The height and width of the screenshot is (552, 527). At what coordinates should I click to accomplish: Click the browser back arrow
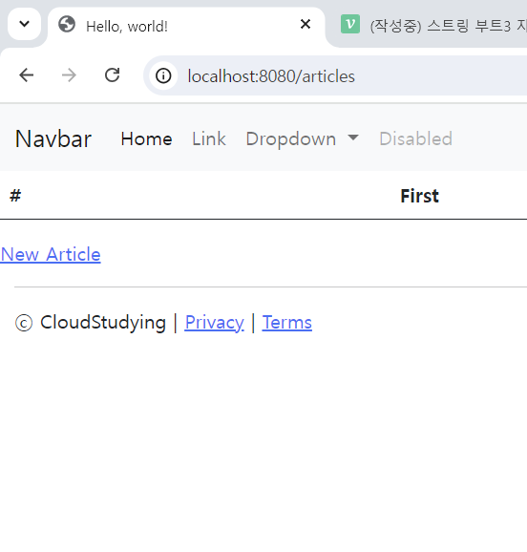point(27,75)
